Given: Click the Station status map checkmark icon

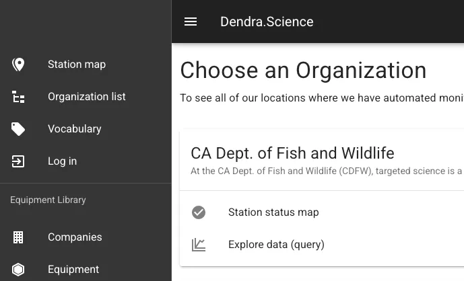Looking at the screenshot, I should [x=199, y=212].
